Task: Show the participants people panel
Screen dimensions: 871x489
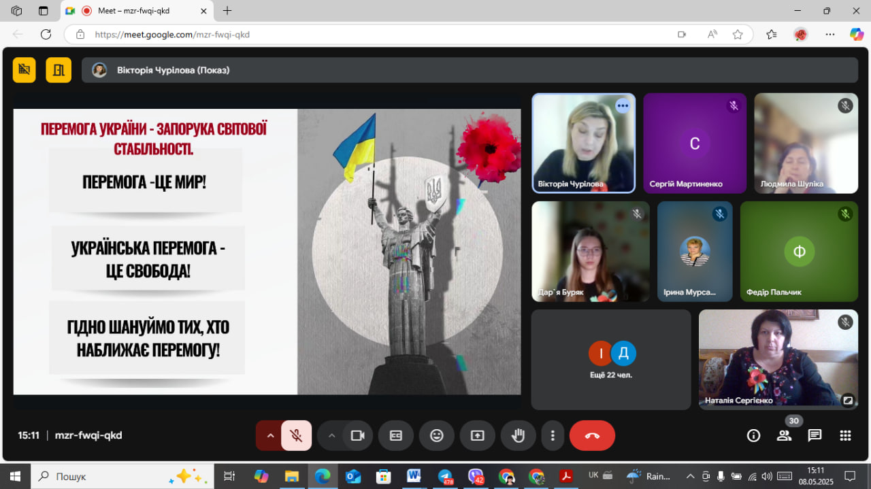Action: (785, 436)
